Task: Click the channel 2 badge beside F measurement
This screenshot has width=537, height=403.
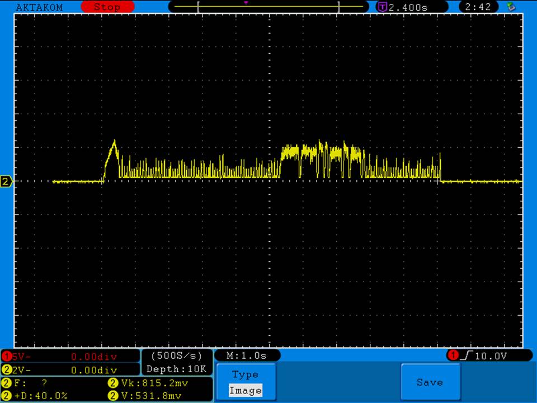Action: pyautogui.click(x=7, y=383)
